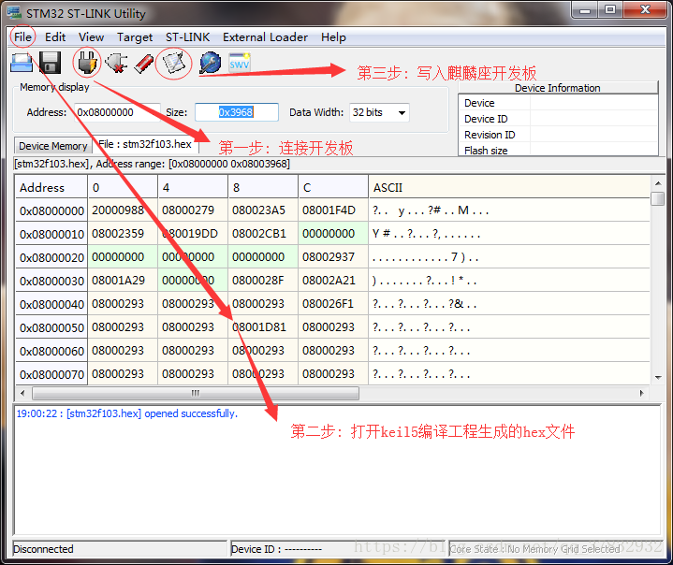The height and width of the screenshot is (565, 673).
Task: Open the ST-LINK menu
Action: tap(188, 36)
